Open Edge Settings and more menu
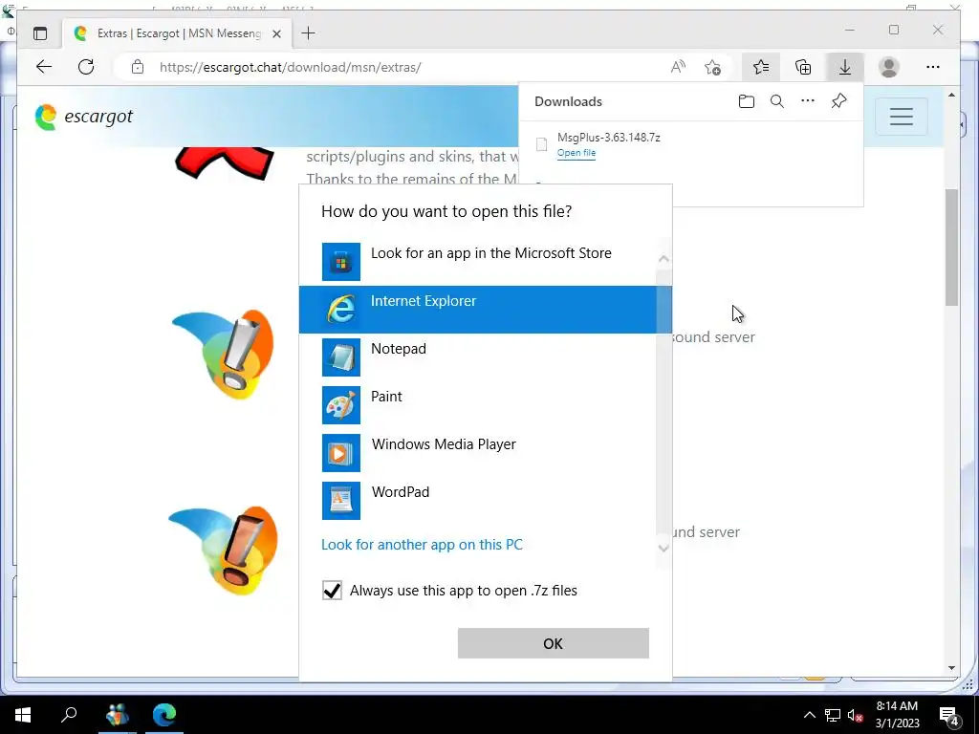Viewport: 979px width, 734px height. [933, 67]
